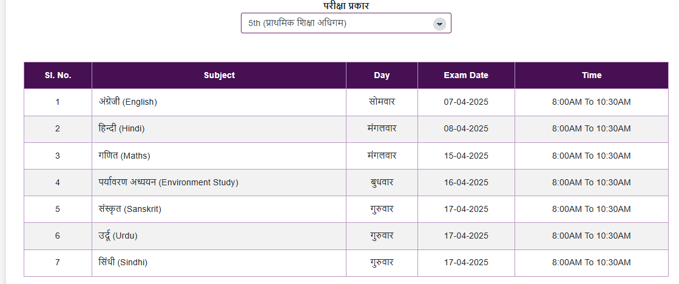679x284 pixels.
Task: Click the Exam Date column header
Action: click(466, 76)
